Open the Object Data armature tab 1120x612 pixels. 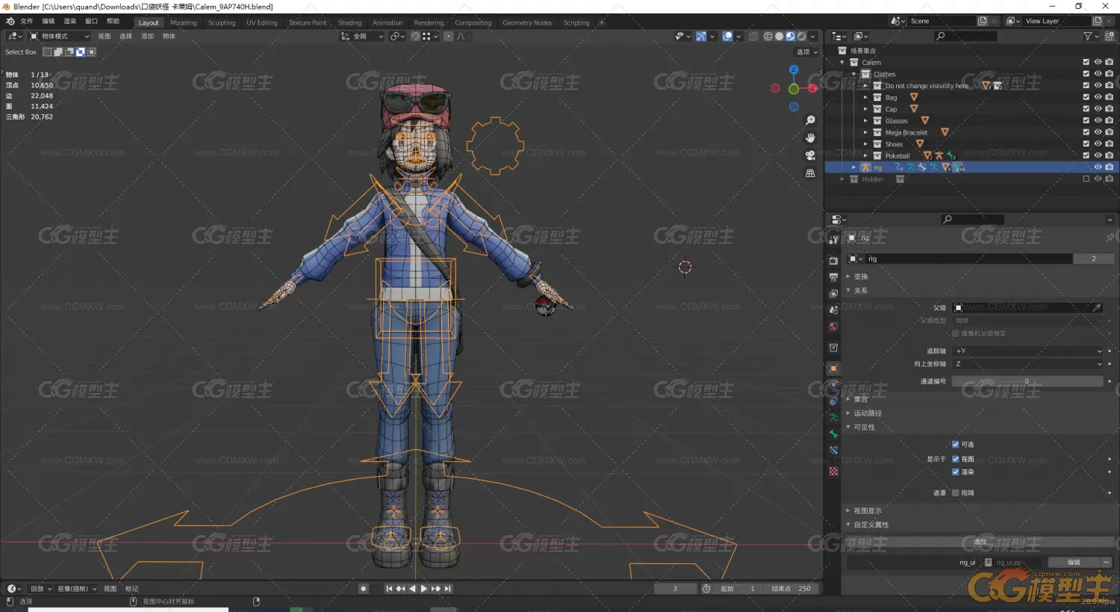(x=833, y=418)
